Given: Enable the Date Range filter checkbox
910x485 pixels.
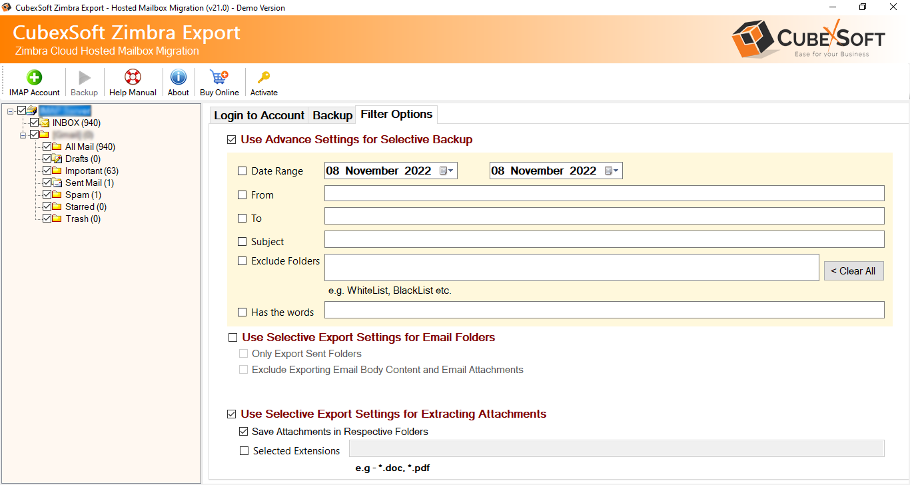Looking at the screenshot, I should 242,171.
